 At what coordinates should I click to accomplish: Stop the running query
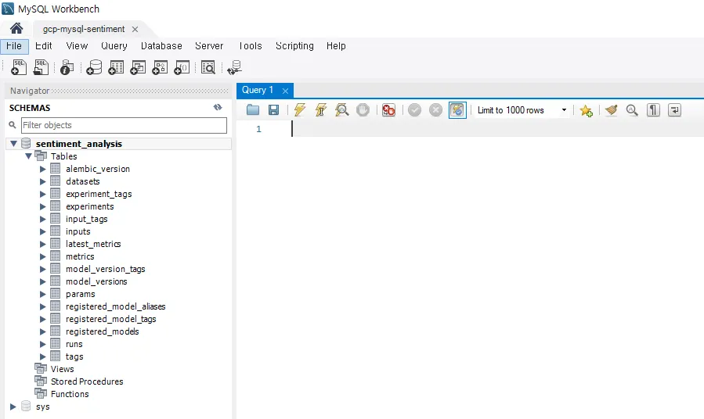[x=363, y=109]
